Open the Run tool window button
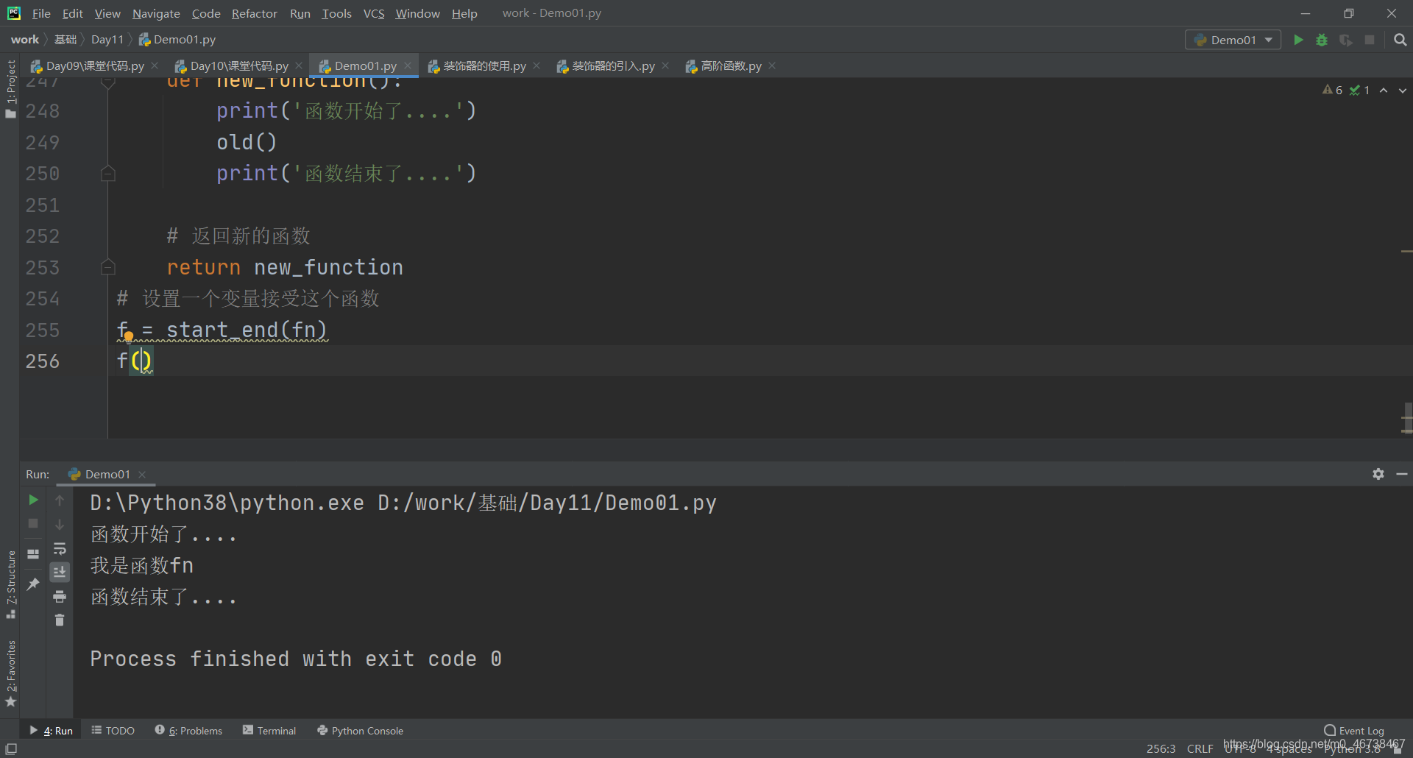The height and width of the screenshot is (758, 1413). point(52,731)
